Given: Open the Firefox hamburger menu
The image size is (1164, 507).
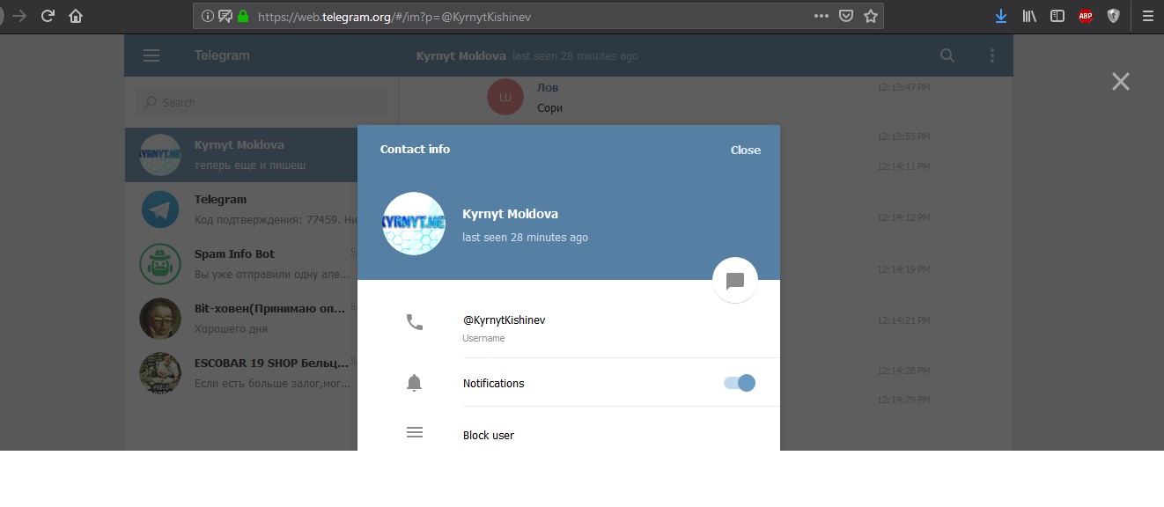Looking at the screenshot, I should 1147,16.
